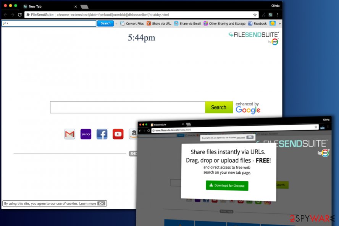This screenshot has width=339, height=226.
Task: Click the blue toolbar Search button
Action: (x=105, y=23)
